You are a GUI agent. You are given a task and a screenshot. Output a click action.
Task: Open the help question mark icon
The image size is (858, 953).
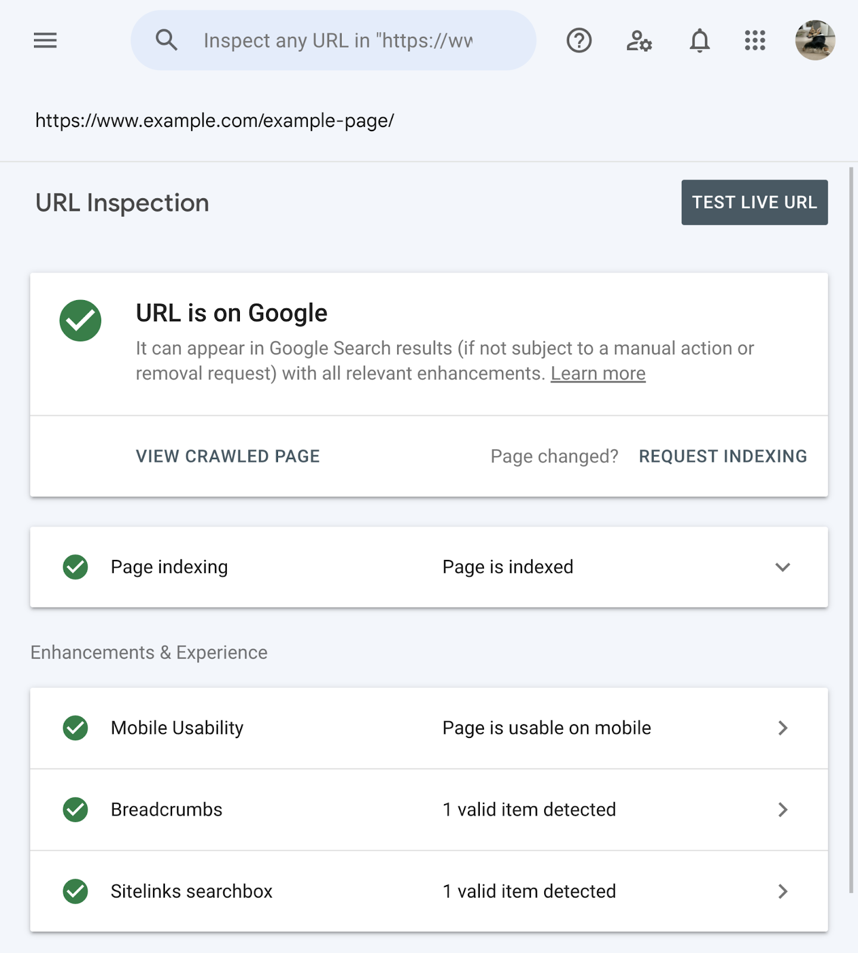coord(578,40)
